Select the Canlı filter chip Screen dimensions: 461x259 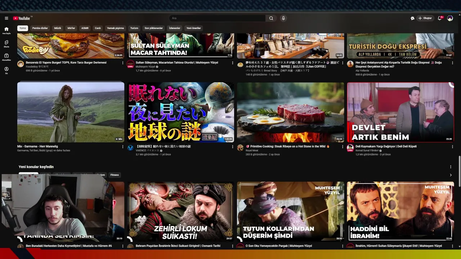click(x=98, y=28)
